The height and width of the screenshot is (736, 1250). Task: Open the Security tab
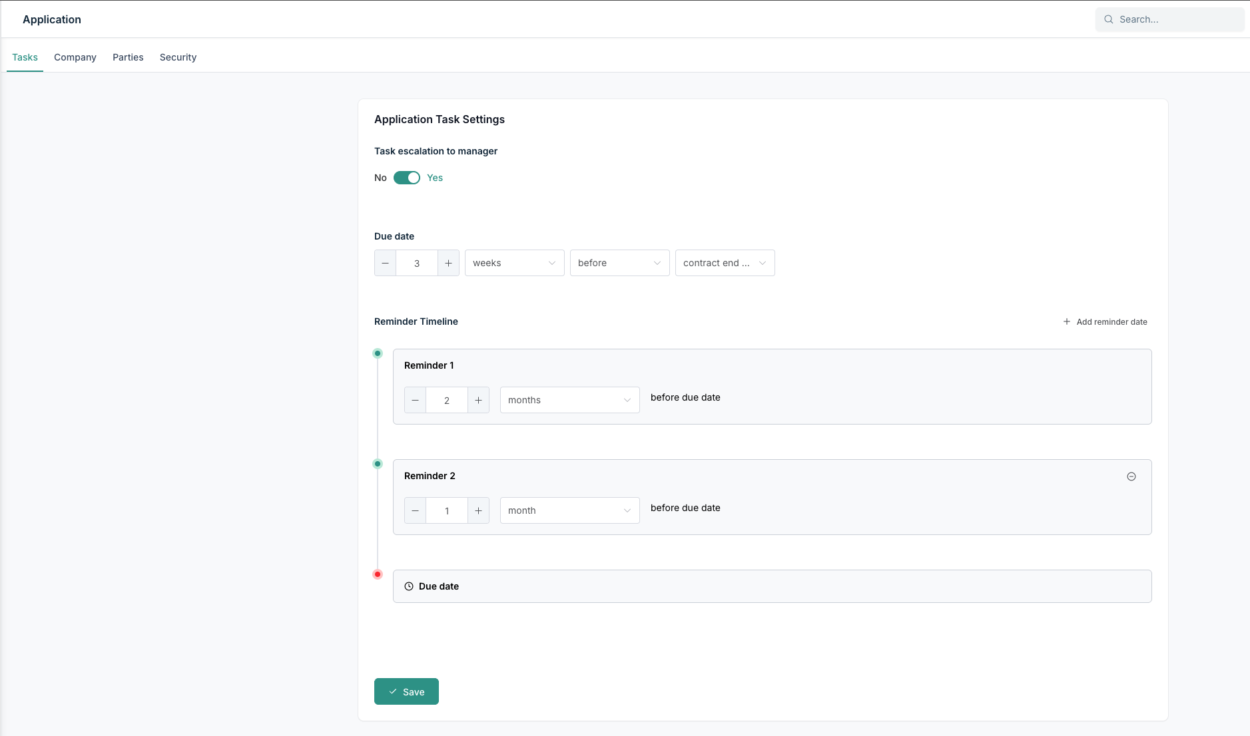(x=178, y=57)
